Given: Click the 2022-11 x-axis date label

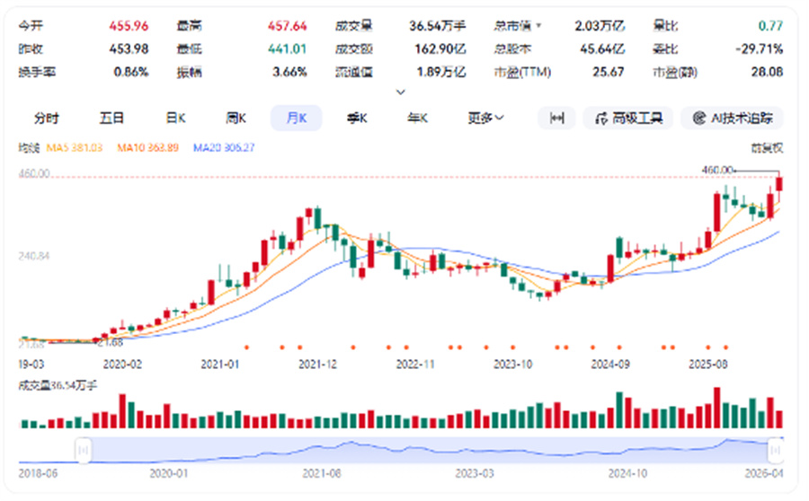Looking at the screenshot, I should 415,365.
